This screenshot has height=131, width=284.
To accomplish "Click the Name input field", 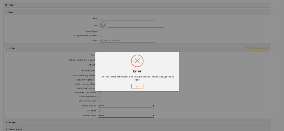I will [127, 18].
